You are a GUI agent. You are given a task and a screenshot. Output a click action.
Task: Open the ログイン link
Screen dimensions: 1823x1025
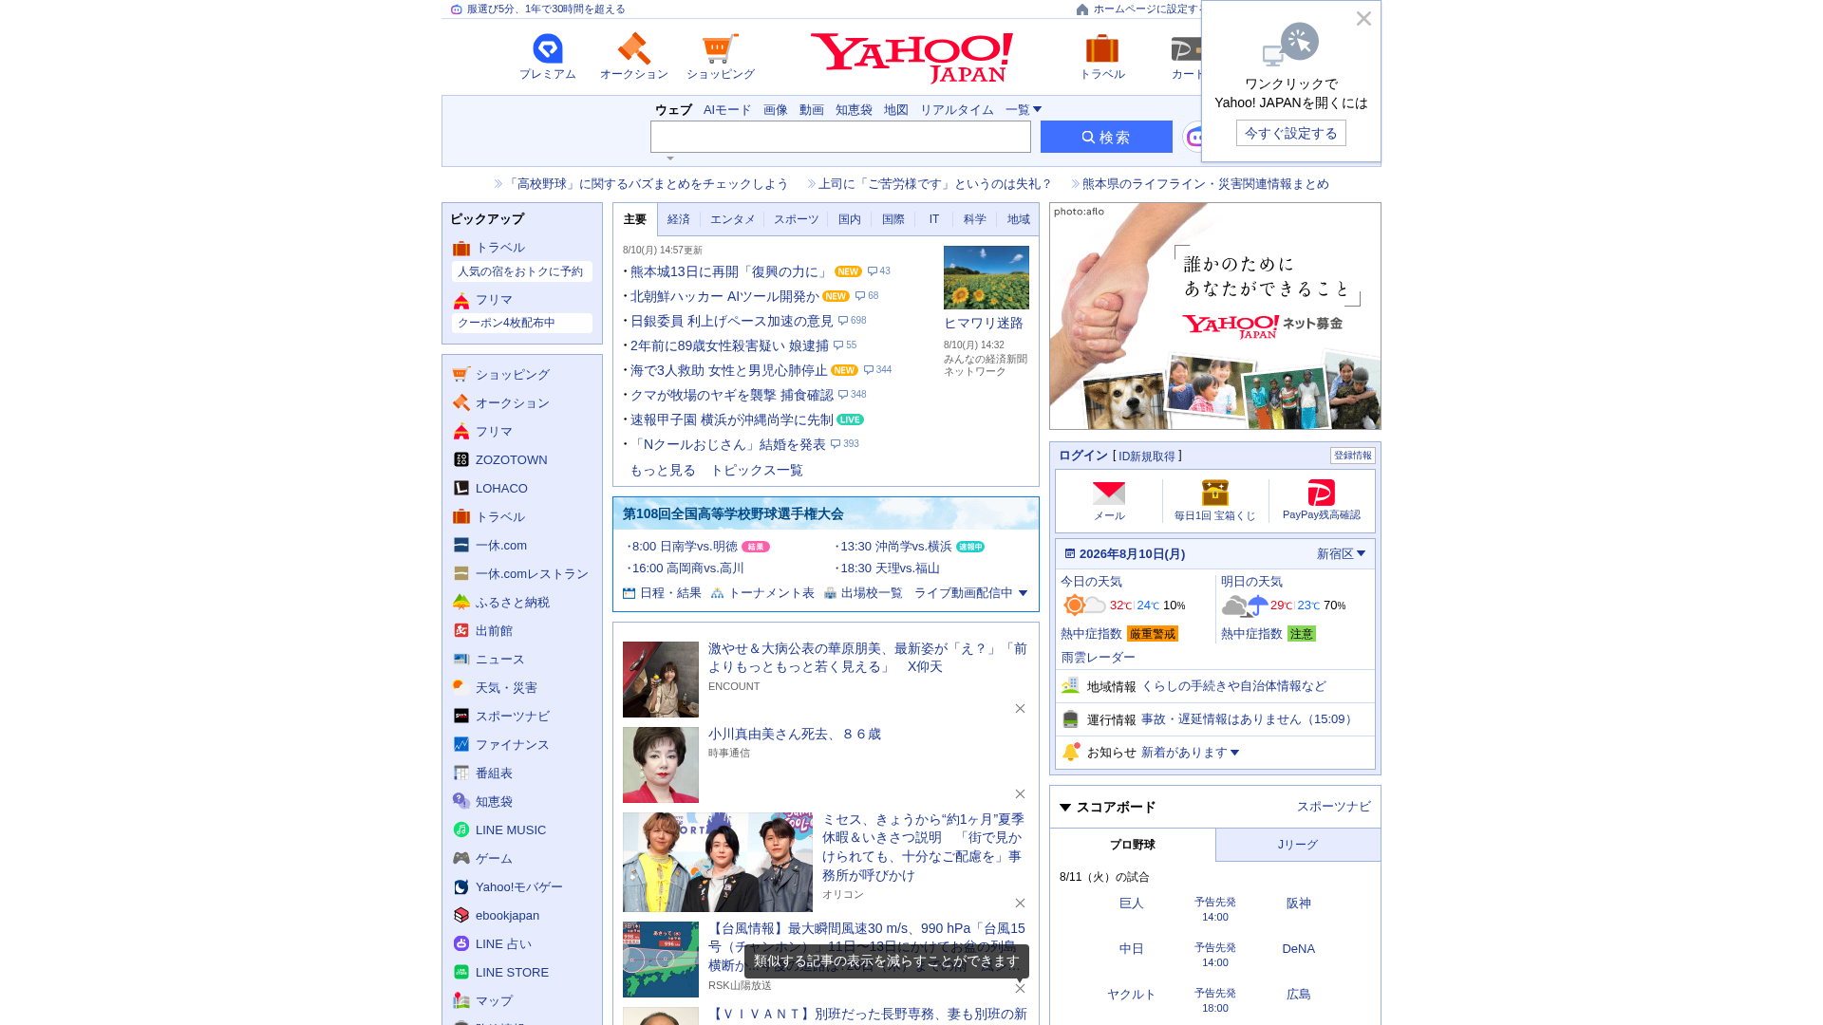(x=1083, y=456)
